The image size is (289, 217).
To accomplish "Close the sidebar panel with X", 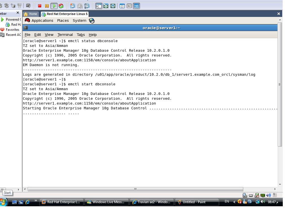I will [x=18, y=13].
